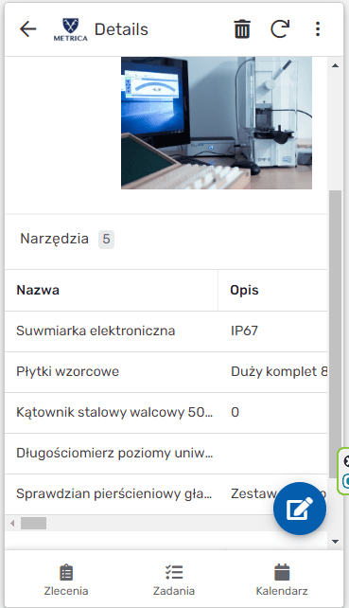
Task: Click the Narzędzia section label
Action: tap(54, 239)
